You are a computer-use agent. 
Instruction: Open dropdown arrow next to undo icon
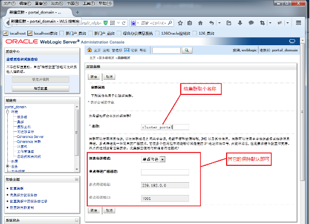219,23
